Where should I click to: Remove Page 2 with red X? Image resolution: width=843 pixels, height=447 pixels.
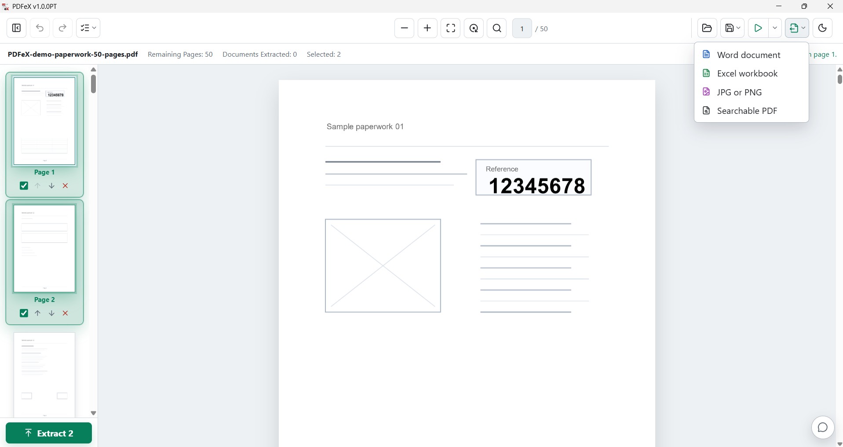pos(66,313)
